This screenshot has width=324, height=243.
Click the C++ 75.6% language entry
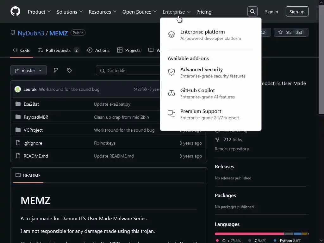[228, 240]
